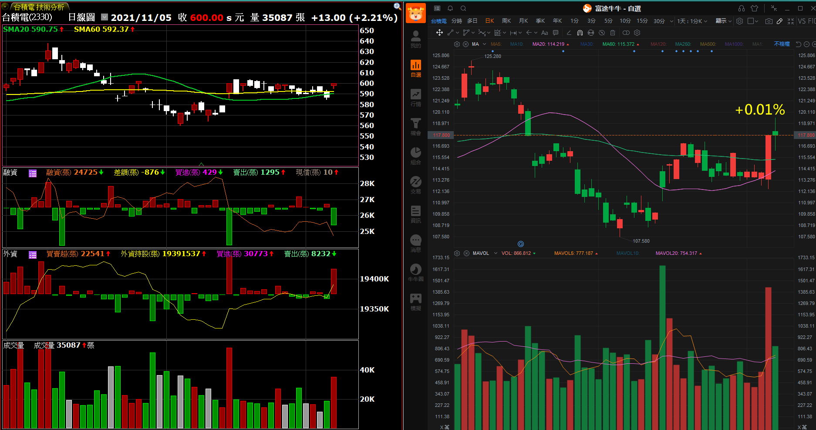Open the 顯示 display dropdown
This screenshot has width=816, height=430.
tap(724, 21)
